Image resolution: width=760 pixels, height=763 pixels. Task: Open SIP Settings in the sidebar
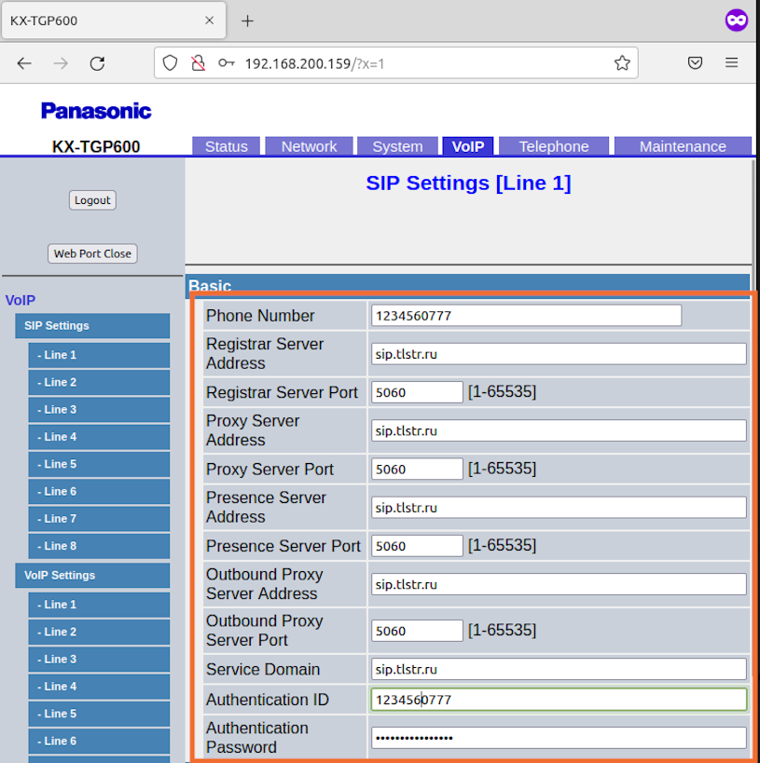(92, 325)
